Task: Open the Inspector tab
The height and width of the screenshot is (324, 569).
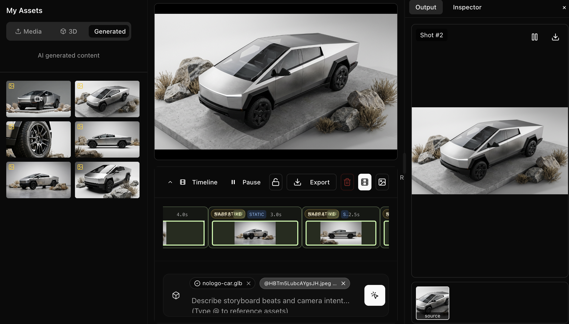Action: click(x=467, y=7)
